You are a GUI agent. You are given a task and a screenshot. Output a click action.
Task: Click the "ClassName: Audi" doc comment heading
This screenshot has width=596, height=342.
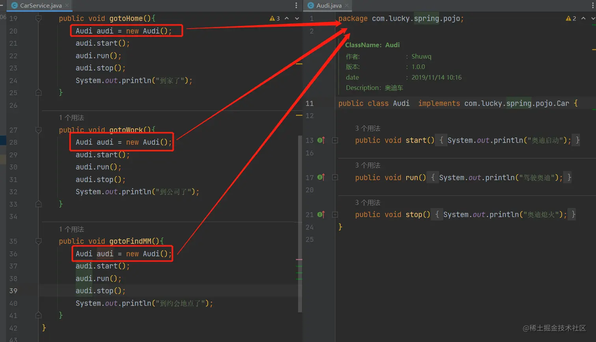click(x=372, y=45)
